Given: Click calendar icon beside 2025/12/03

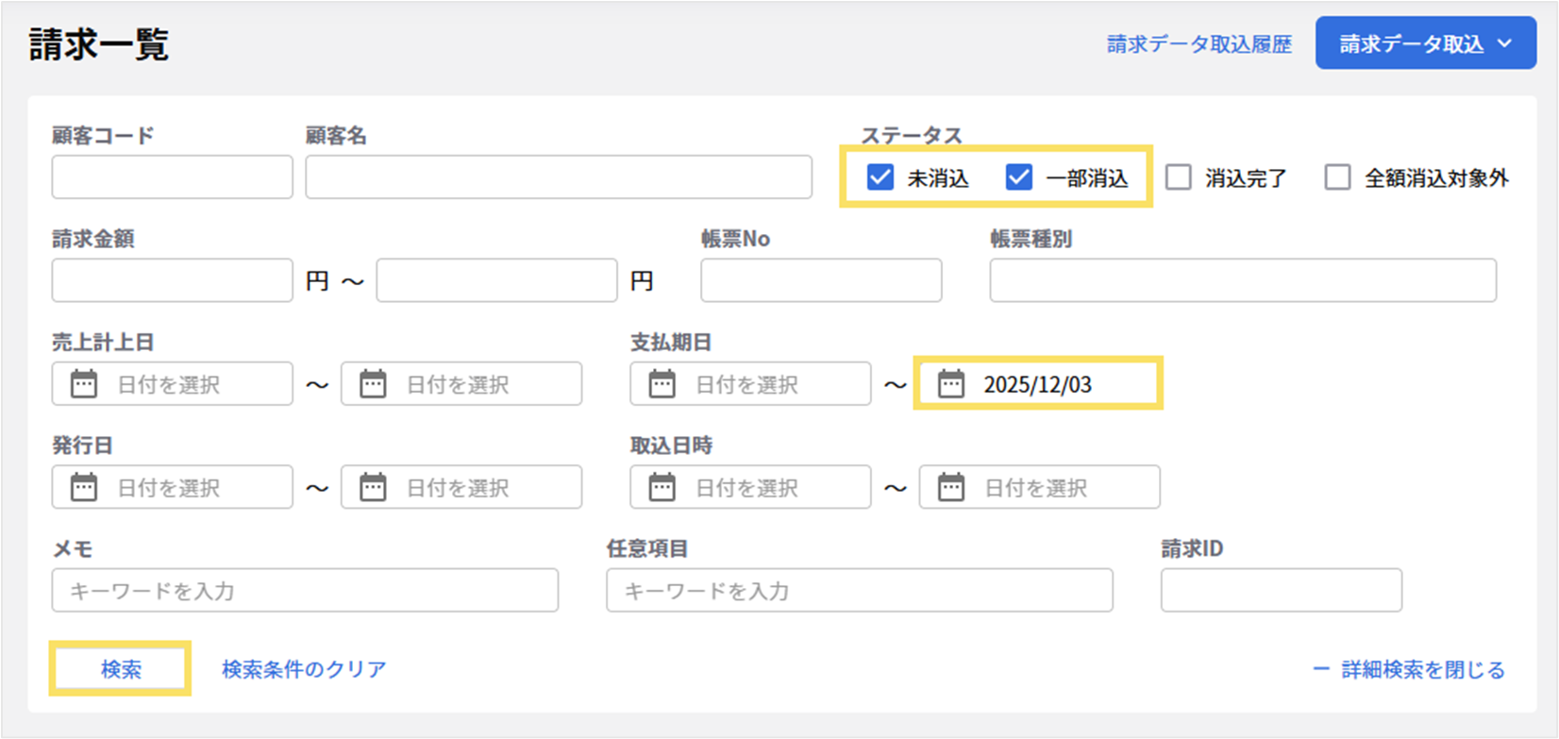Looking at the screenshot, I should click(x=951, y=384).
